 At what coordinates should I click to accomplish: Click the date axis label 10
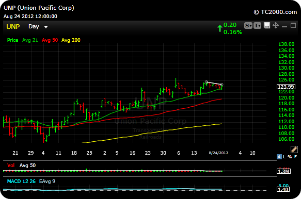(252, 153)
